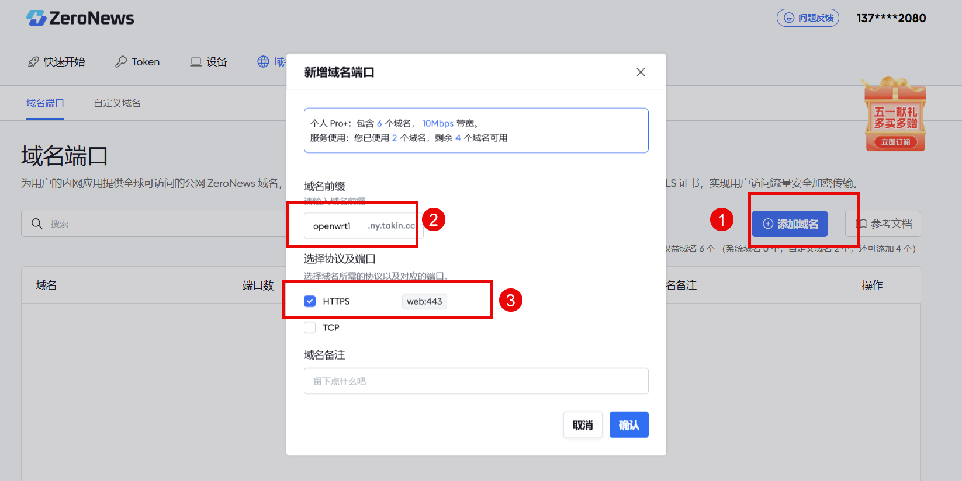Select the web:443 port tag
The image size is (962, 481).
click(x=424, y=301)
